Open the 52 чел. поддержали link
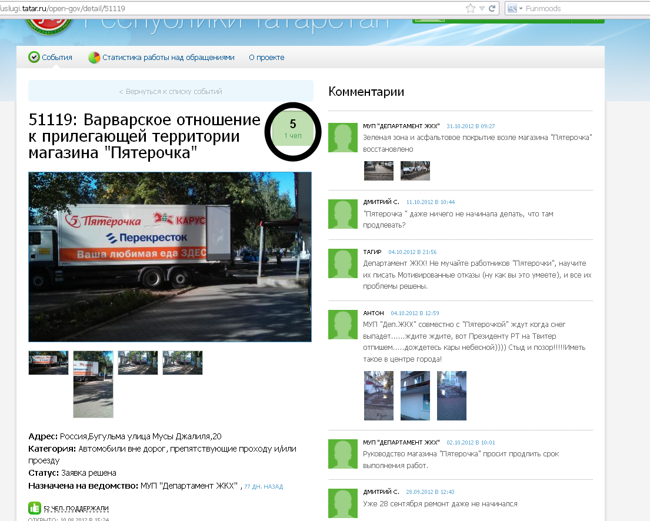This screenshot has width=650, height=521. (x=76, y=509)
